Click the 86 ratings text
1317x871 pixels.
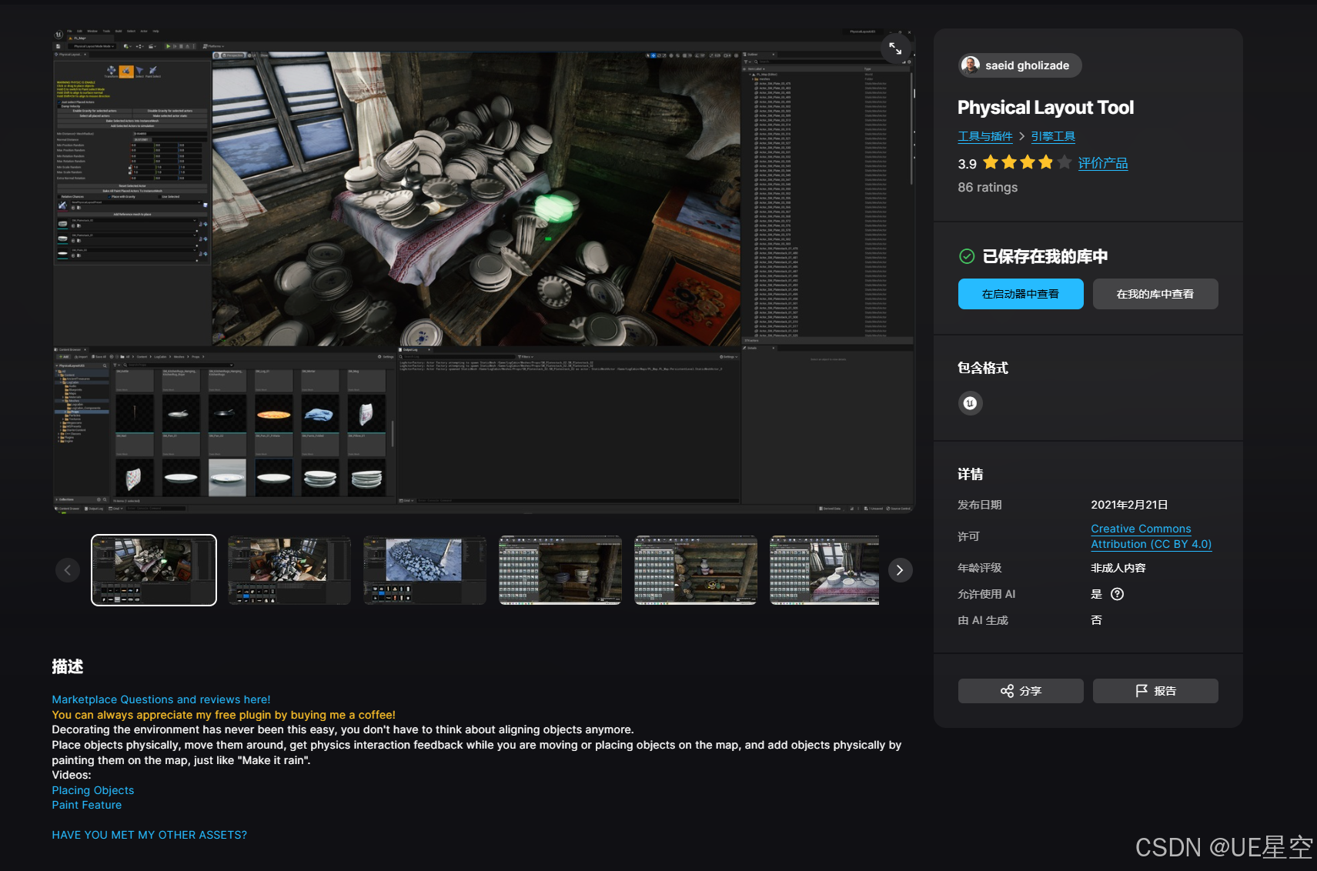(988, 188)
